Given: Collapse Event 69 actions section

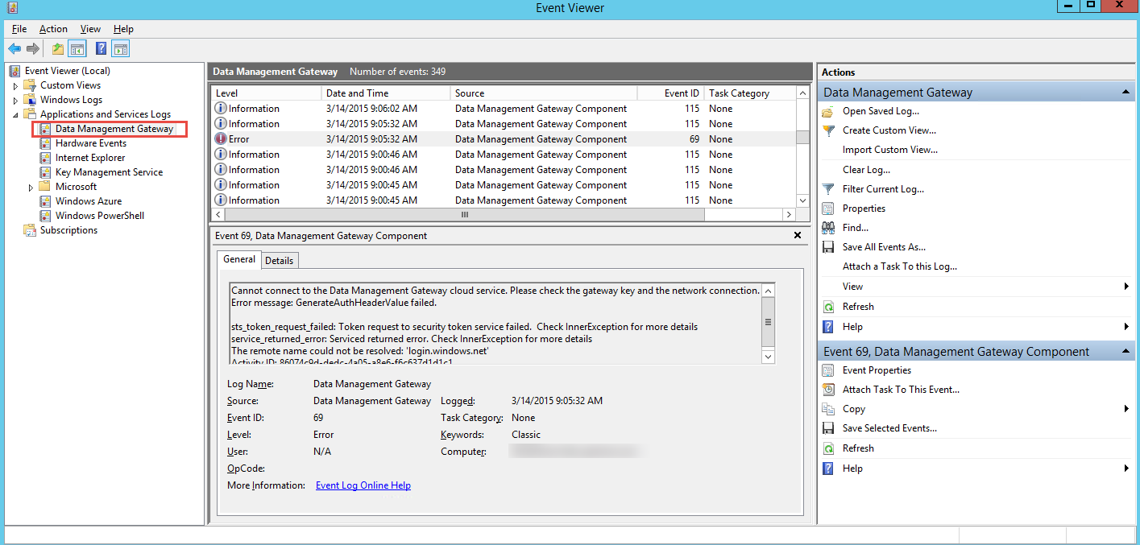Looking at the screenshot, I should (1125, 352).
